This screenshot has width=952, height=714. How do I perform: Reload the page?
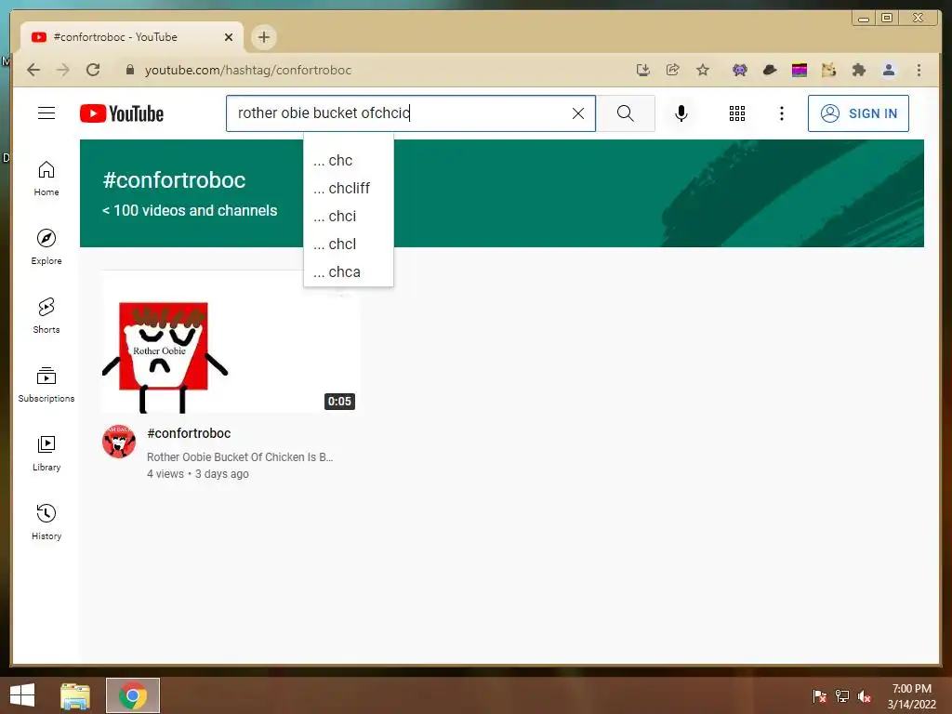[92, 70]
